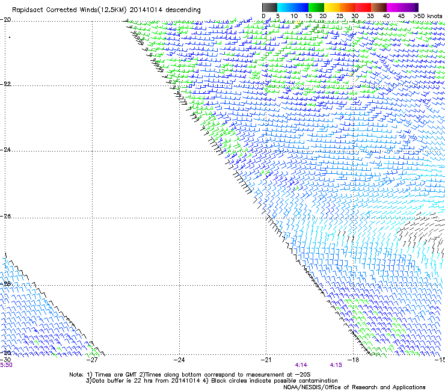Screen dimensions: 445x391
Task: Choose the brown 35-40 knots legend swatch
Action: point(379,7)
